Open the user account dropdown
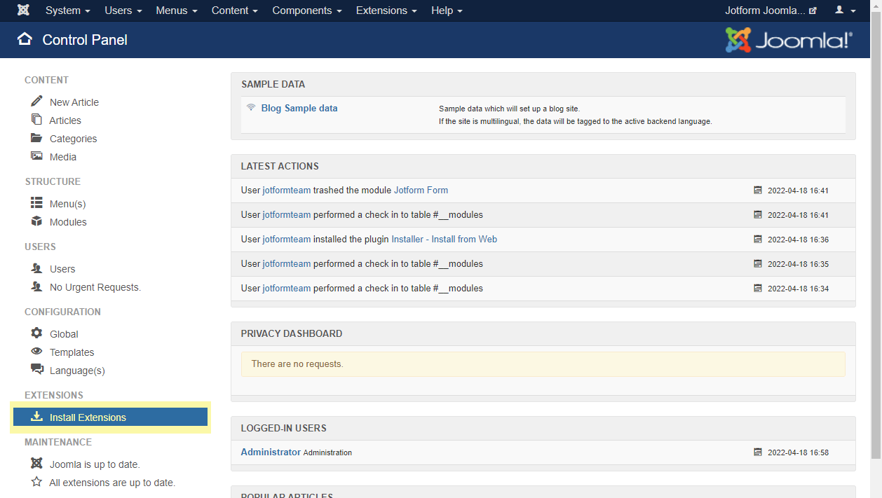This screenshot has height=498, width=882. pos(845,11)
